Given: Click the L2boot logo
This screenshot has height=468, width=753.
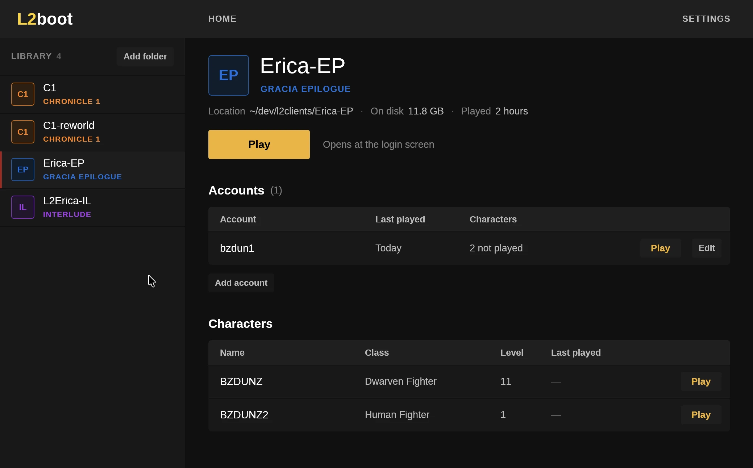Looking at the screenshot, I should tap(45, 19).
